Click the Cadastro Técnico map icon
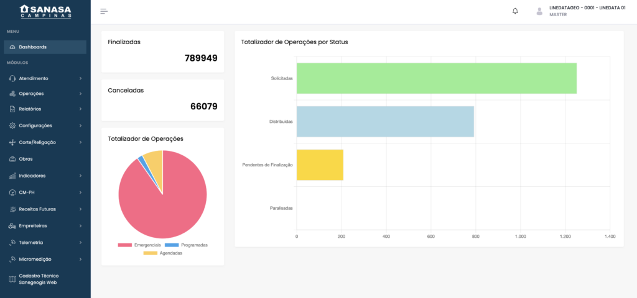 click(12, 279)
